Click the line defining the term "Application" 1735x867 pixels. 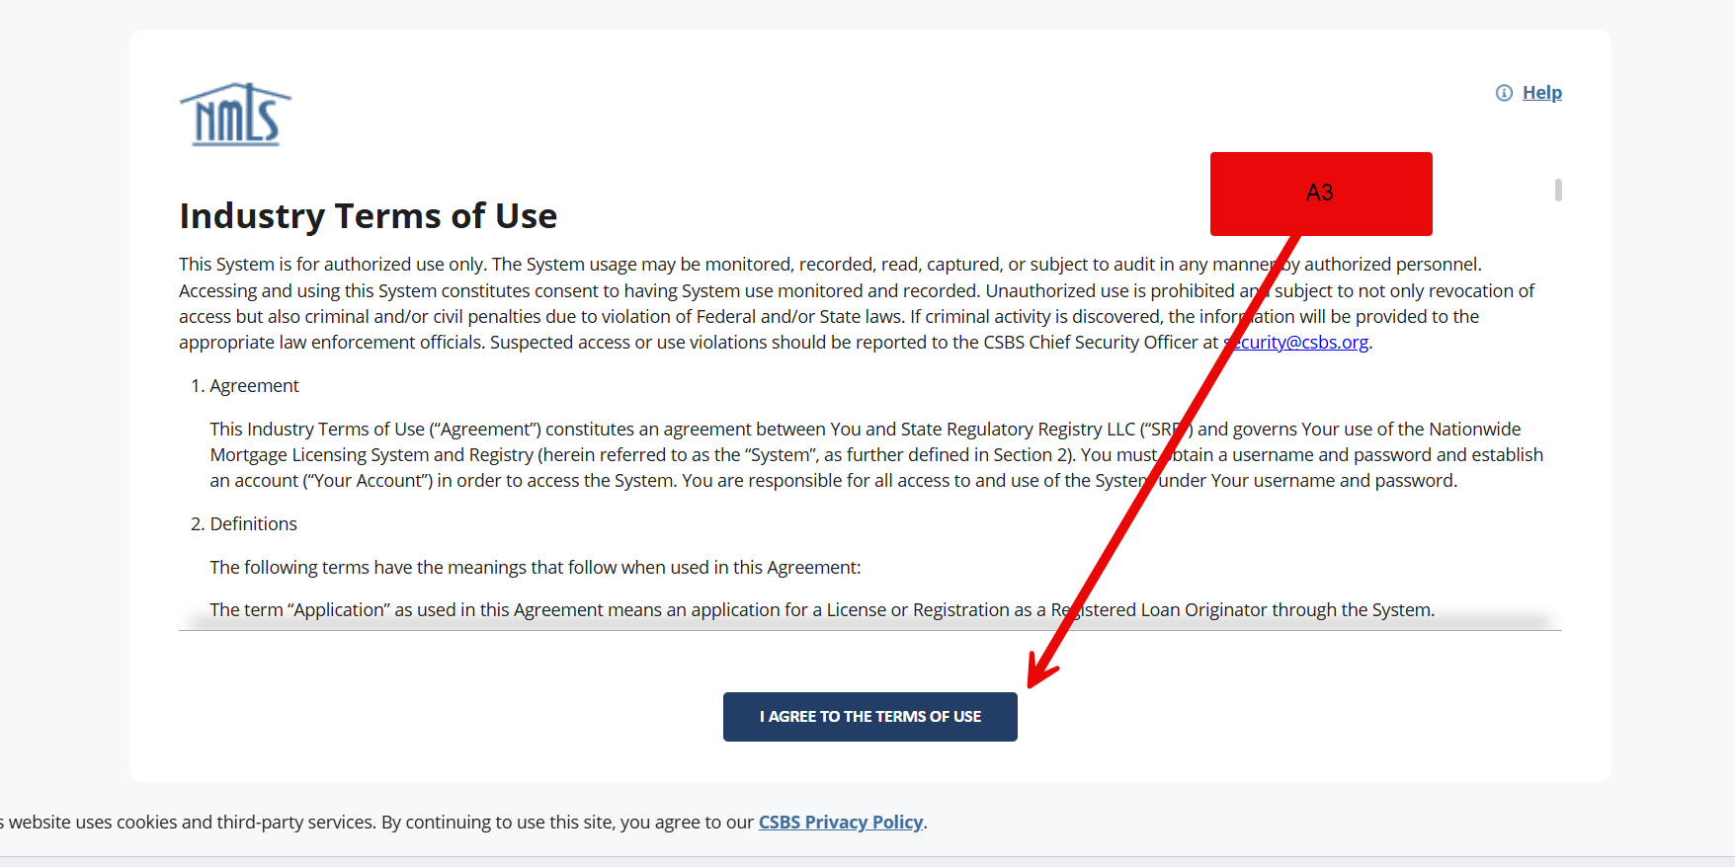(x=692, y=610)
